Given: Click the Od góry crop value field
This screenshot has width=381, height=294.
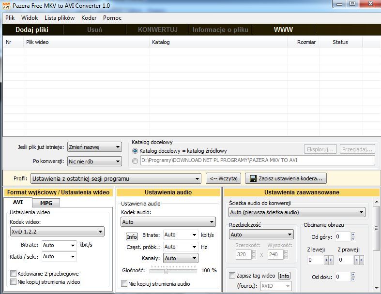Looking at the screenshot, I should click(x=343, y=236).
